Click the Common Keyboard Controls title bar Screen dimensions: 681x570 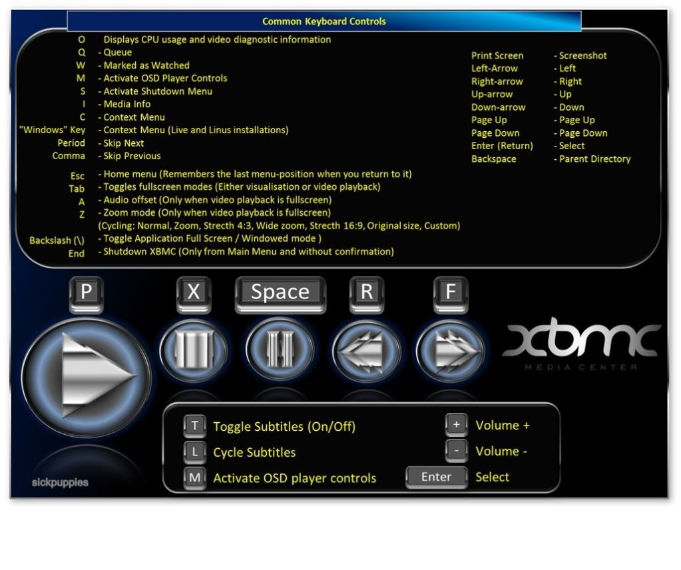tap(324, 21)
